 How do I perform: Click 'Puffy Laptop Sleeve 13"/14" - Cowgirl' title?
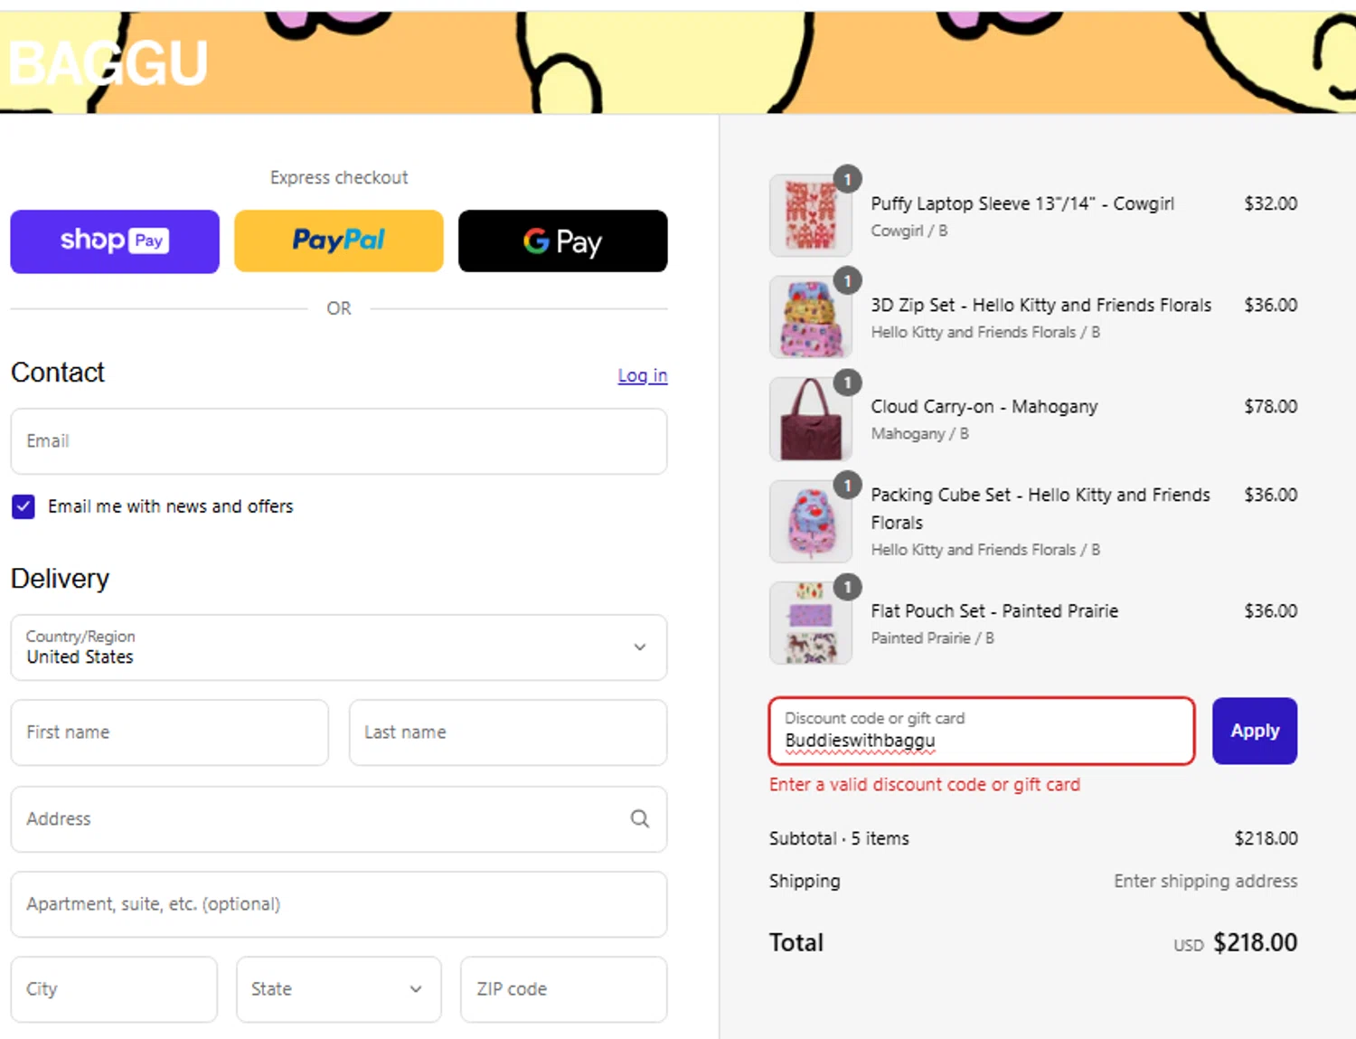[x=1022, y=203]
